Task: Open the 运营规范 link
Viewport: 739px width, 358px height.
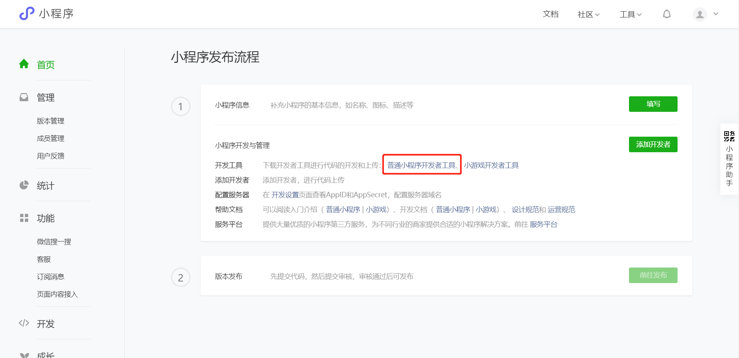Action: click(x=561, y=209)
